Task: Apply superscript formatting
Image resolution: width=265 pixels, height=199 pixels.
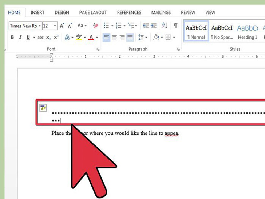Action: 56,37
